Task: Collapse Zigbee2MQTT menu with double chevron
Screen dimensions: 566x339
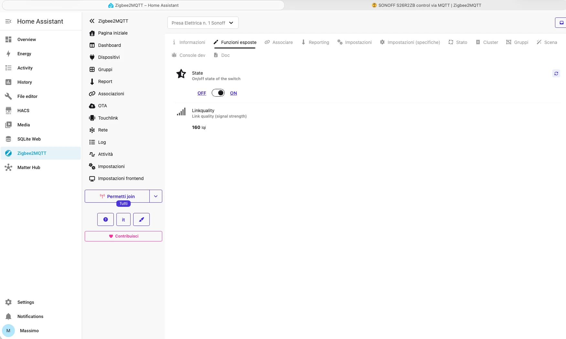Action: coord(92,21)
